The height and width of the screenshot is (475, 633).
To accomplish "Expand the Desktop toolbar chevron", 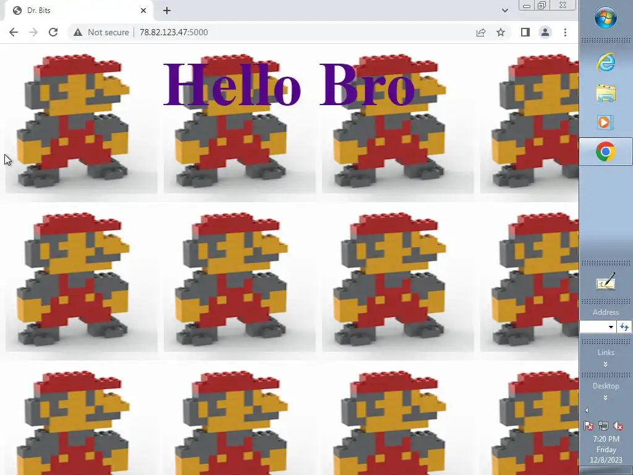I will pos(606,398).
